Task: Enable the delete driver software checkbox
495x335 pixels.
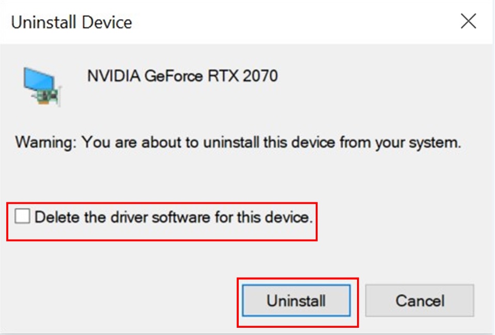Action: (22, 216)
